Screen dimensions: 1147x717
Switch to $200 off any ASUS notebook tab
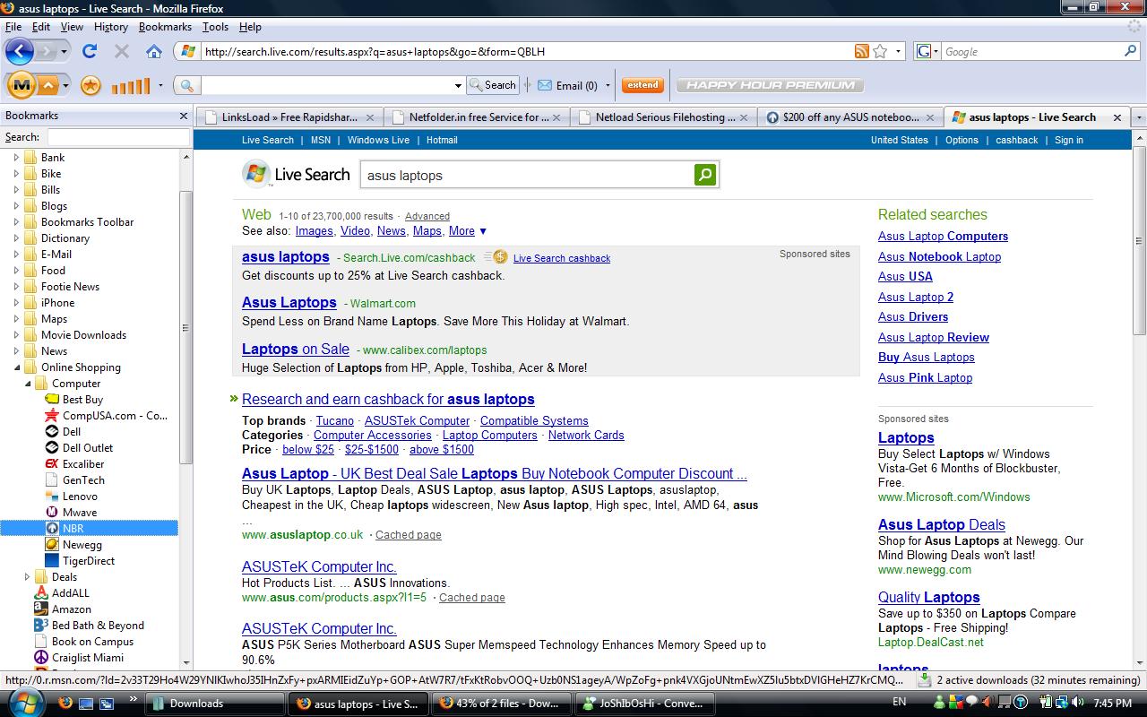point(849,117)
